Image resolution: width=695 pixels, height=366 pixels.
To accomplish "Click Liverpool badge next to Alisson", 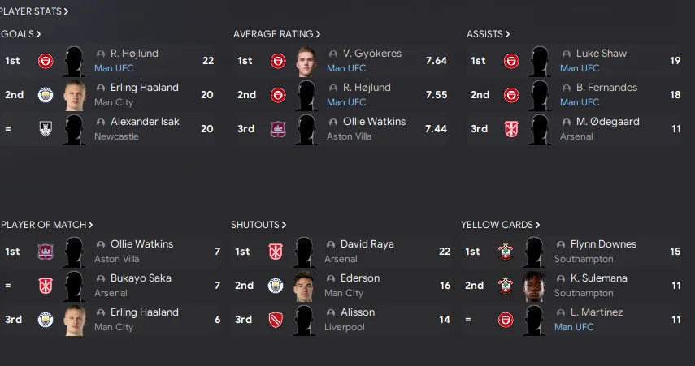I will coord(276,320).
